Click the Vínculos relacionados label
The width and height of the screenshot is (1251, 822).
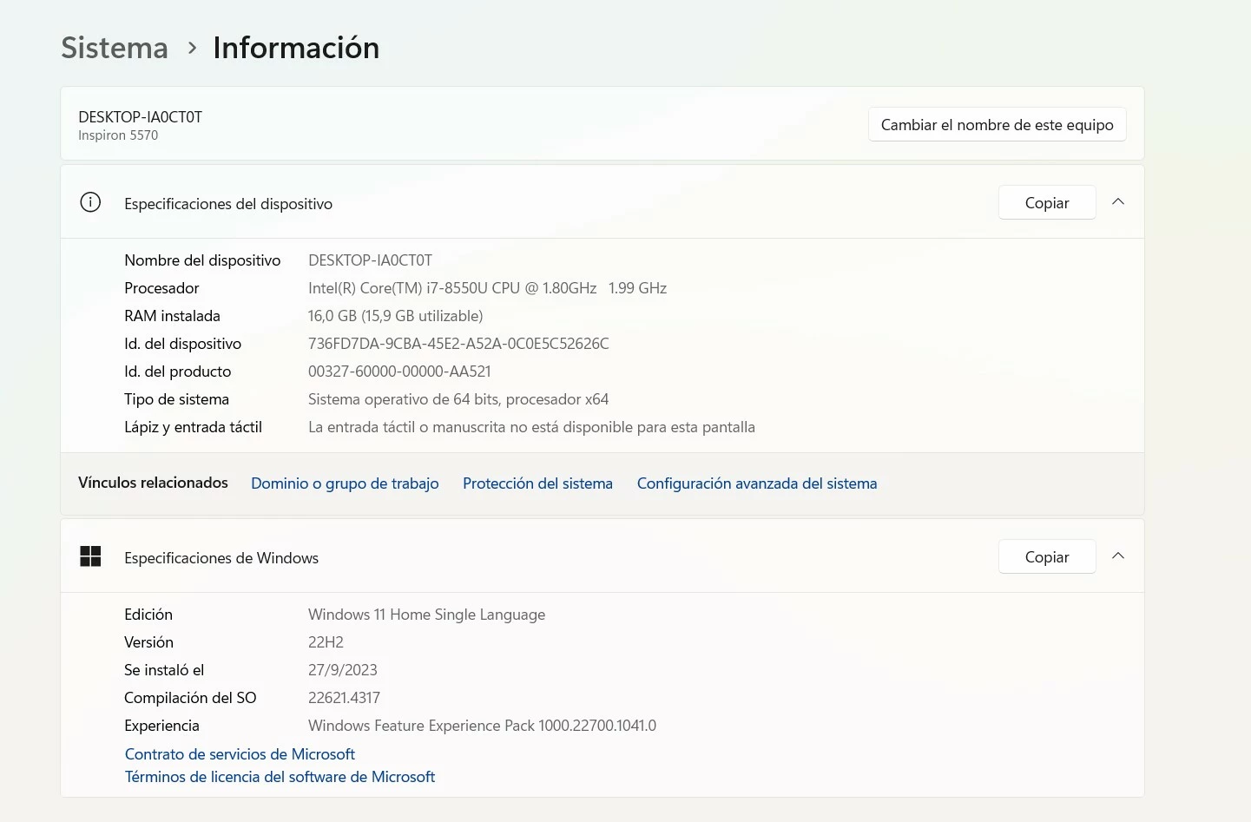pos(153,483)
